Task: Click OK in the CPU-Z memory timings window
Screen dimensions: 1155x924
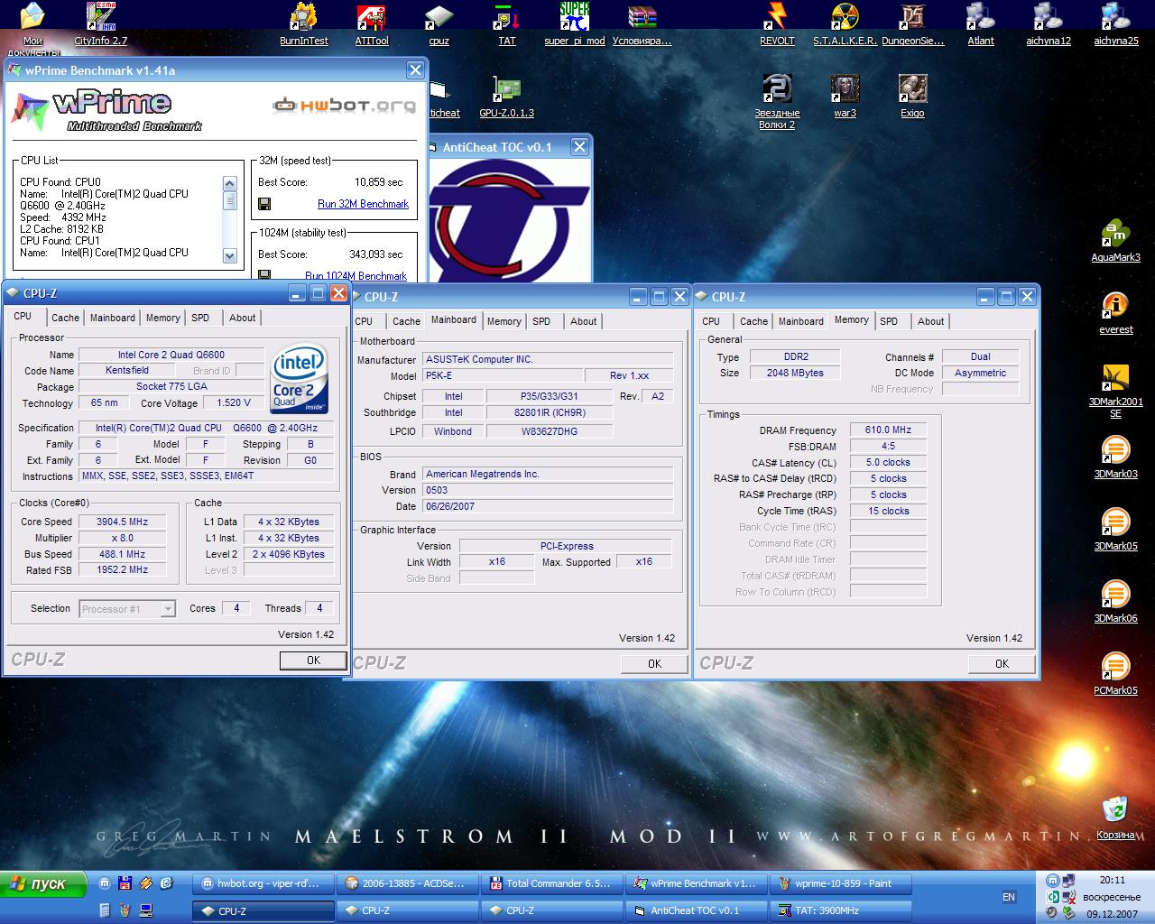Action: (1002, 663)
